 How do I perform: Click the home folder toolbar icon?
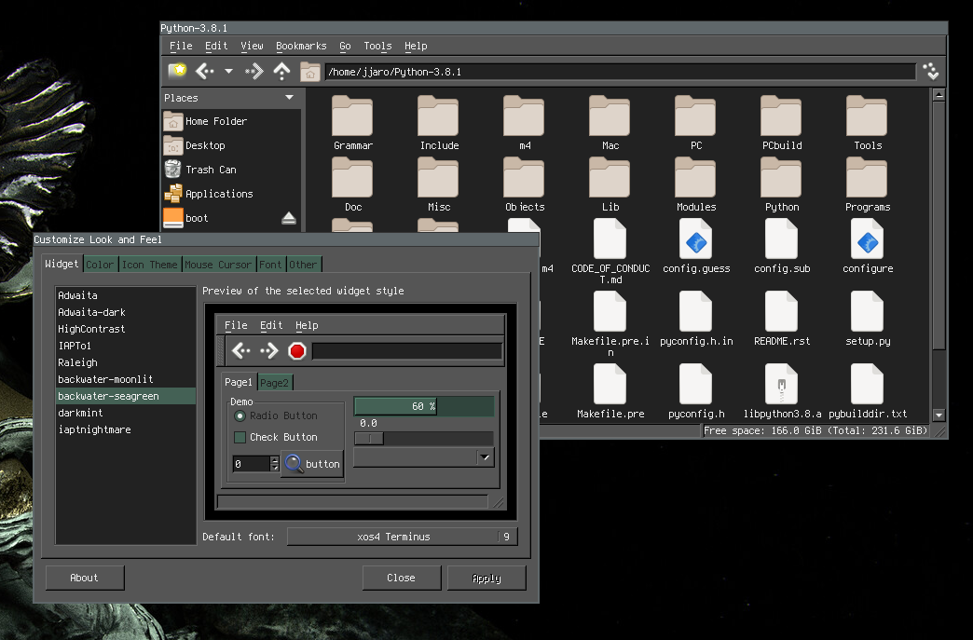coord(309,72)
